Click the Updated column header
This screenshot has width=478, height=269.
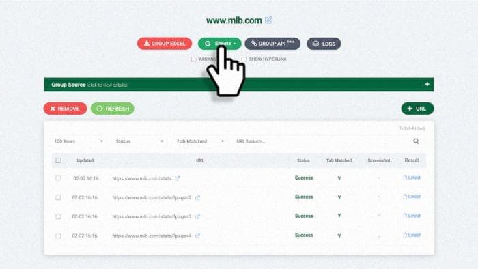(x=85, y=160)
